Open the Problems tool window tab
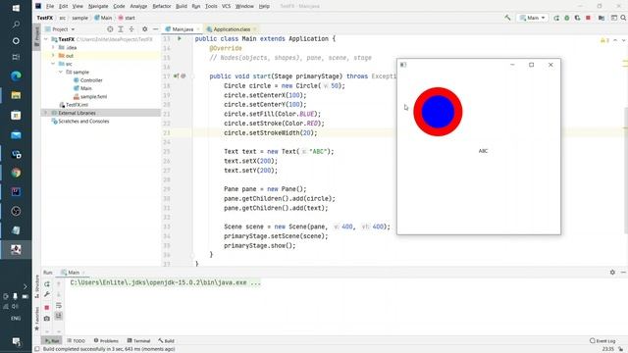Screen dimensions: 628x353 tap(106, 341)
